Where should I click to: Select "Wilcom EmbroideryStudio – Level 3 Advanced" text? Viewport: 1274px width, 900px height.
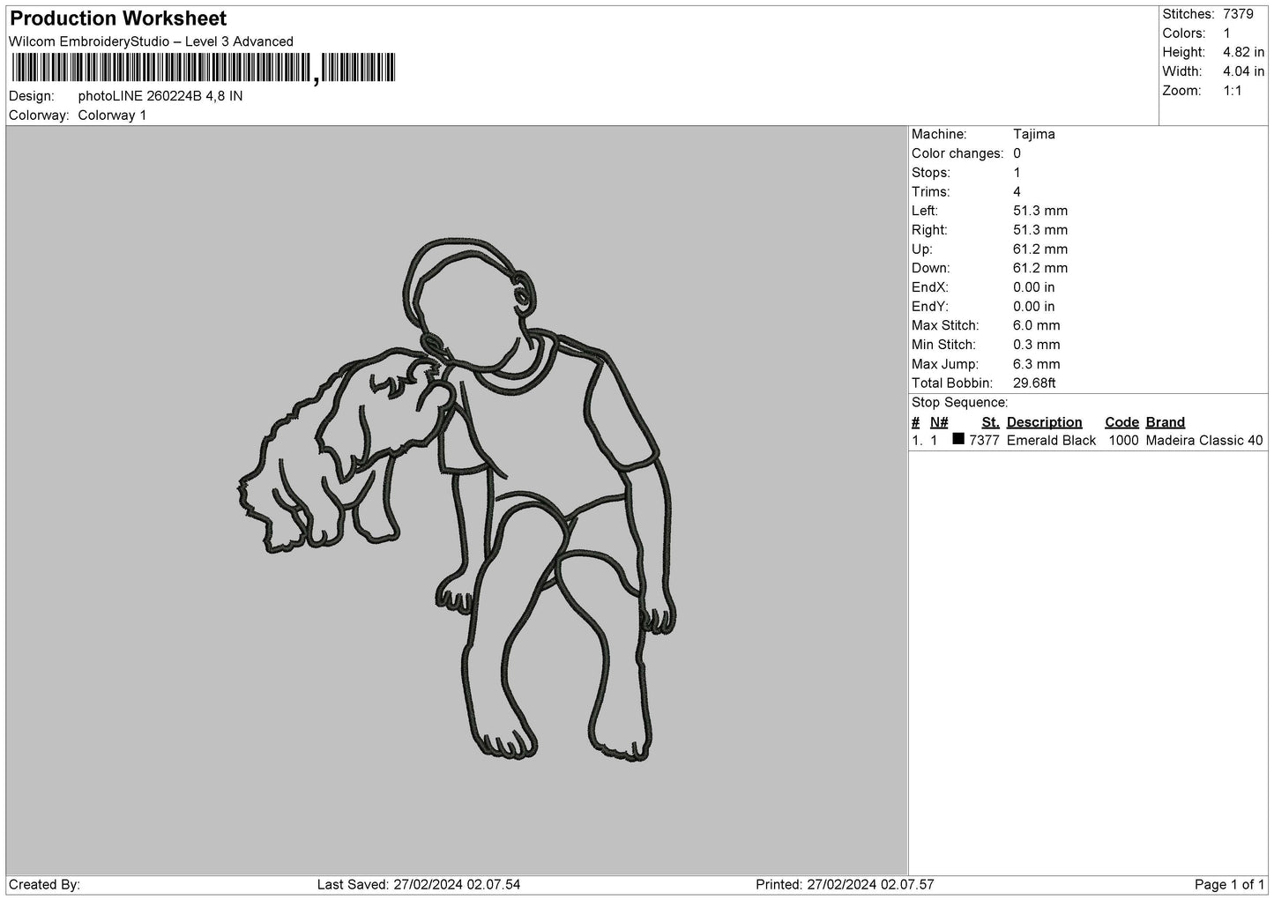pyautogui.click(x=151, y=41)
